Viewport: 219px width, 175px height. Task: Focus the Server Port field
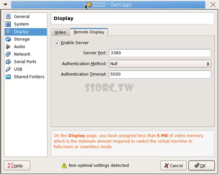coord(160,53)
